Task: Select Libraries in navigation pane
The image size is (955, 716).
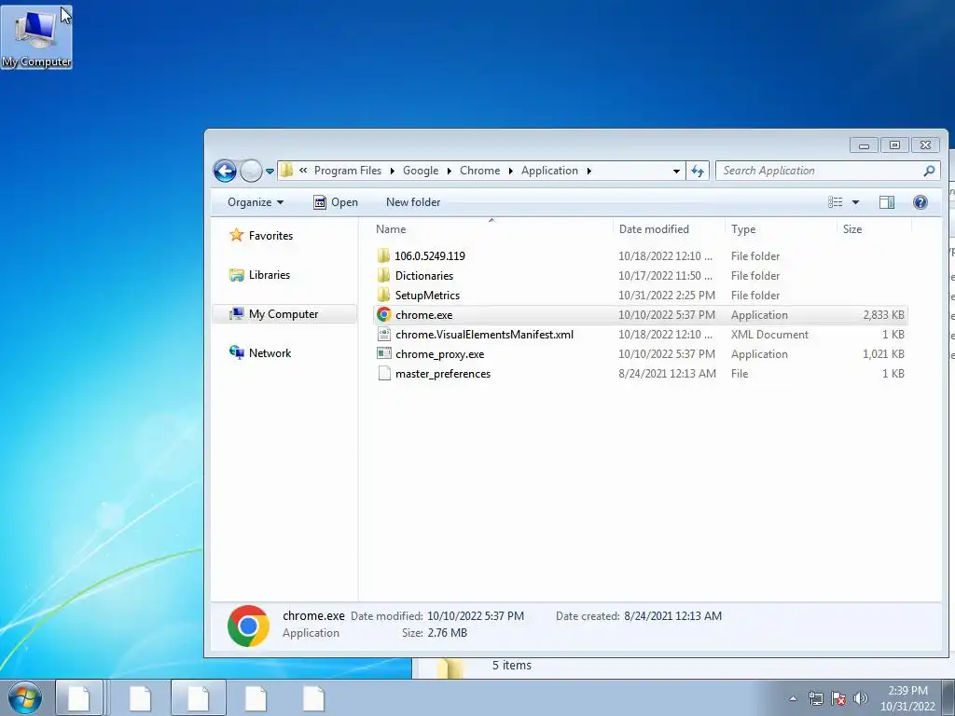Action: click(x=259, y=275)
